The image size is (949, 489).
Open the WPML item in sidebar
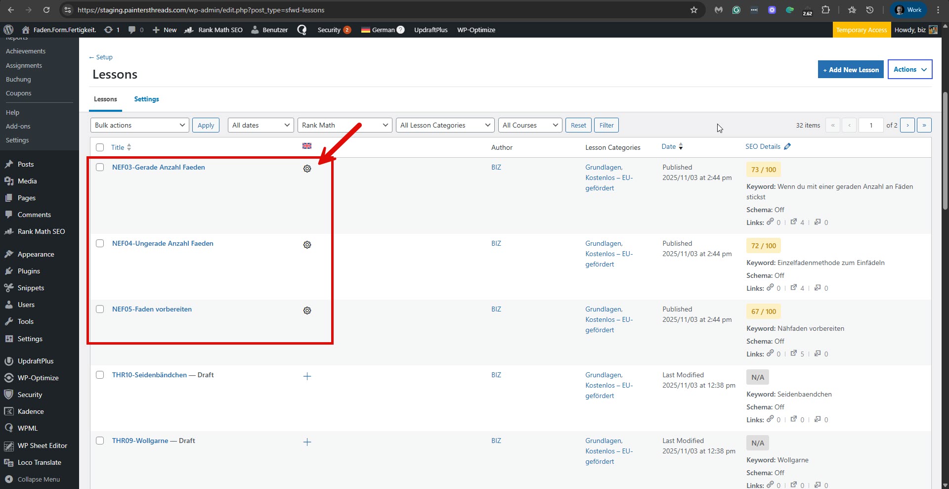click(27, 428)
